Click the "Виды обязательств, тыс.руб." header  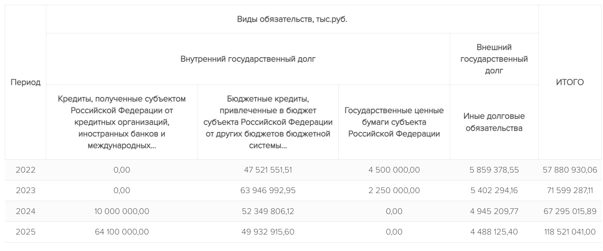coord(292,20)
